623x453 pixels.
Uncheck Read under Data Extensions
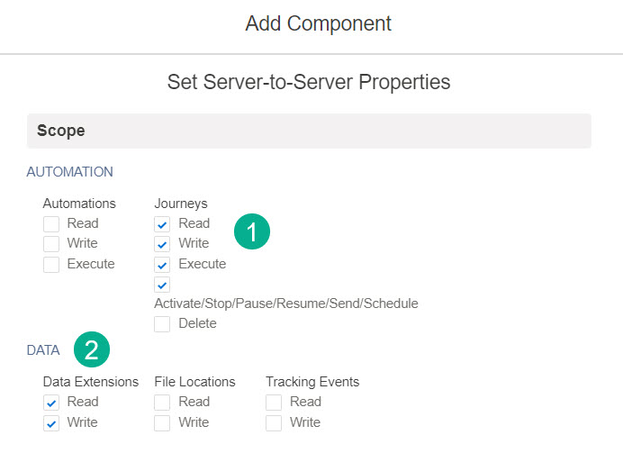(51, 403)
